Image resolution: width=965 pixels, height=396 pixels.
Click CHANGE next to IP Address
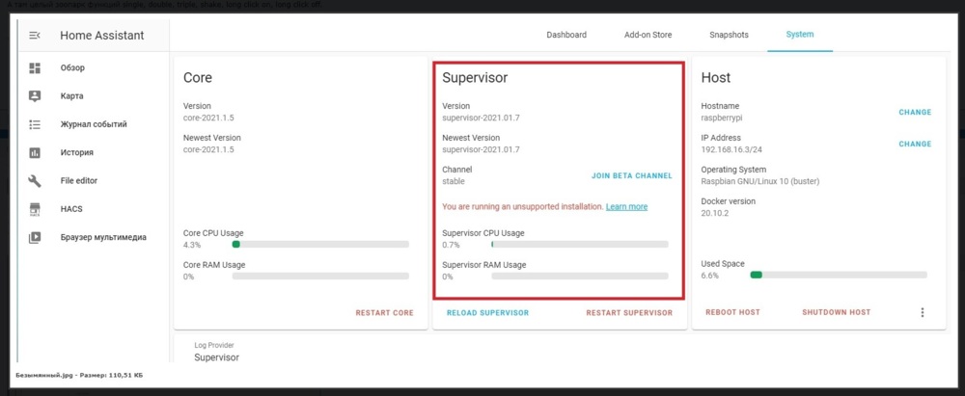tap(915, 144)
